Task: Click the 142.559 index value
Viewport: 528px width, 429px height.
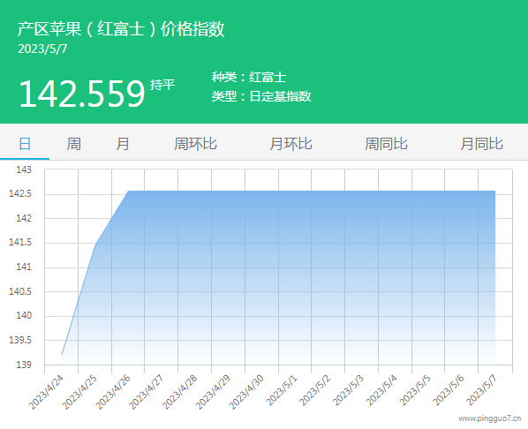Action: click(82, 94)
